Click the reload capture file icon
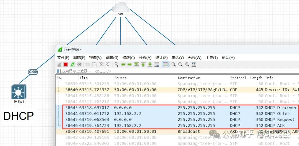The width and height of the screenshot is (299, 146). (108, 64)
